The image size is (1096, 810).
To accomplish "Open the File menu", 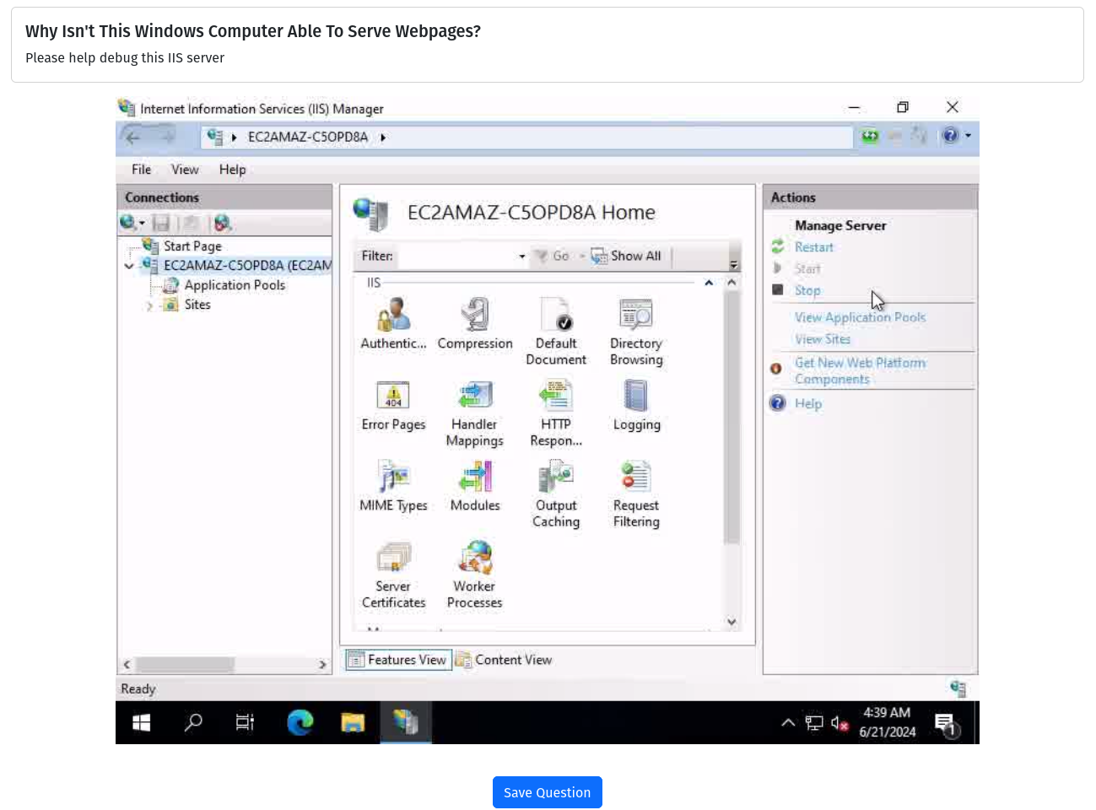I will click(141, 170).
